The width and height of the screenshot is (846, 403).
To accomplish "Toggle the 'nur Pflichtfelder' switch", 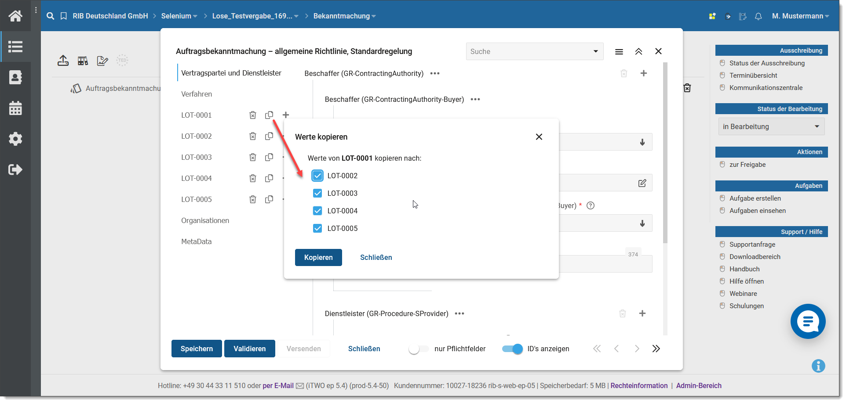I will [x=418, y=349].
